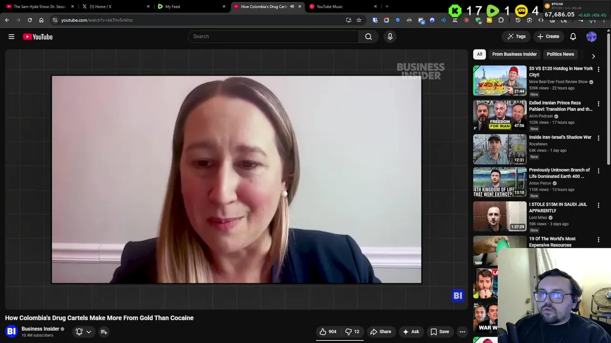Toggle subscription notification bell for Business Insider
Screen dimensions: 611x343
coord(79,332)
